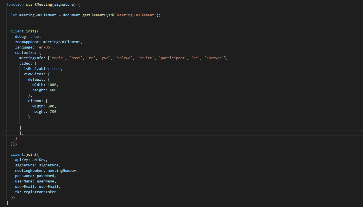Screen dimensions: 363x207
Task: Click the signature value in the client.join object
Action: (49, 165)
